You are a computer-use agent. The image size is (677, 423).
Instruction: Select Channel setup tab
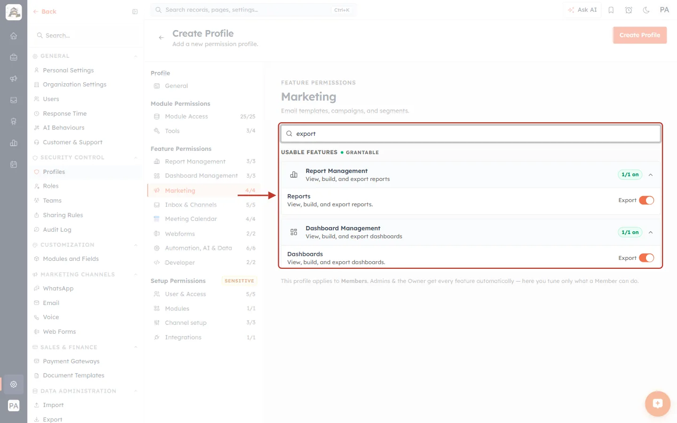tap(204, 323)
